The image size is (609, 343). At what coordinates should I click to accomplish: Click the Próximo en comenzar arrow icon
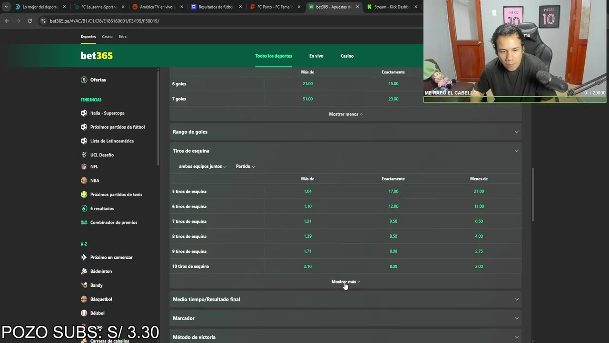click(x=84, y=257)
